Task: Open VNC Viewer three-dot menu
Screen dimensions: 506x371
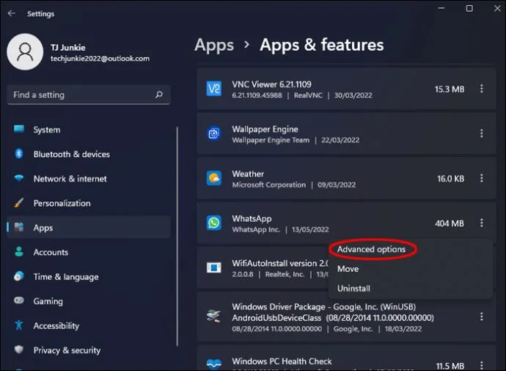Action: pyautogui.click(x=481, y=89)
